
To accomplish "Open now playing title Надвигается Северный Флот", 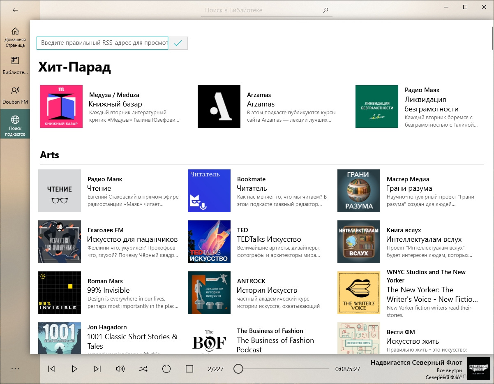I will click(x=417, y=362).
